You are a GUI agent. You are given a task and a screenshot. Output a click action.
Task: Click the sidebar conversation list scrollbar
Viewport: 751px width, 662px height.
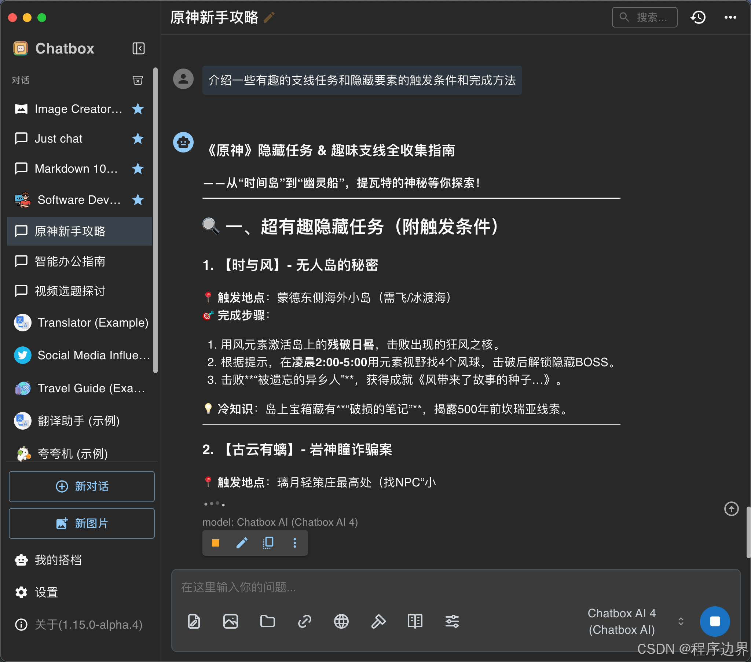point(155,220)
